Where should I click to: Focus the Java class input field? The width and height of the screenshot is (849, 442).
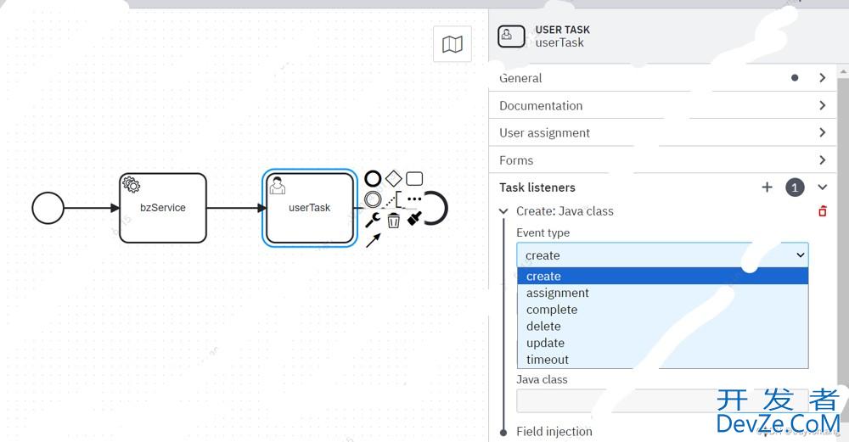point(662,401)
